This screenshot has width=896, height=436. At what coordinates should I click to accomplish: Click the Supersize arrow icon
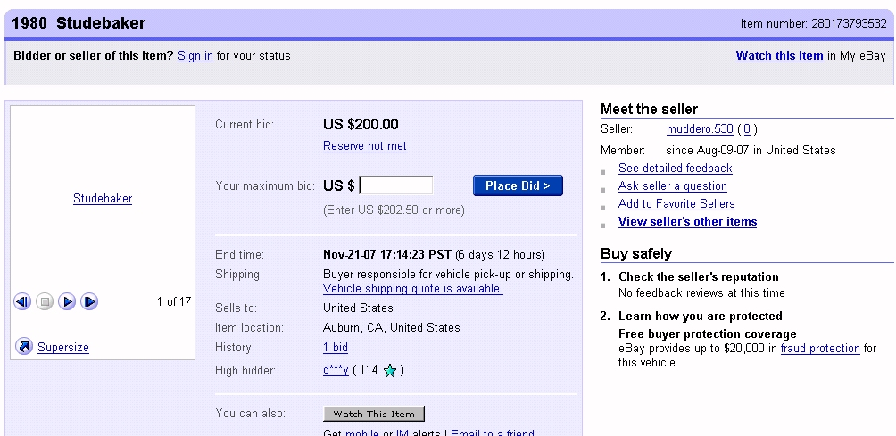[24, 347]
